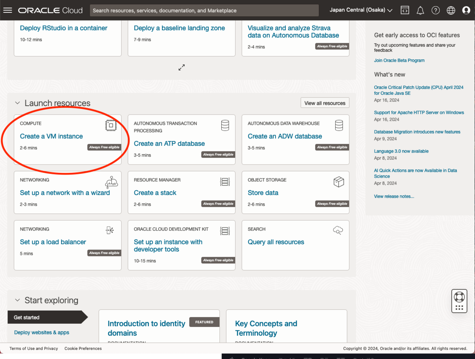Viewport: 475px width, 359px height.
Task: Click Create an ADW database link
Action: coord(285,136)
